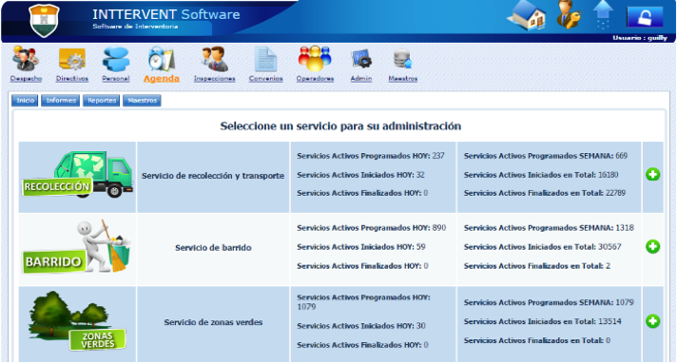Viewport: 678px width, 363px height.
Task: Click the Agenda label
Action: pos(162,79)
